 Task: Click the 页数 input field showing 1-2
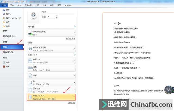tap(53, 55)
